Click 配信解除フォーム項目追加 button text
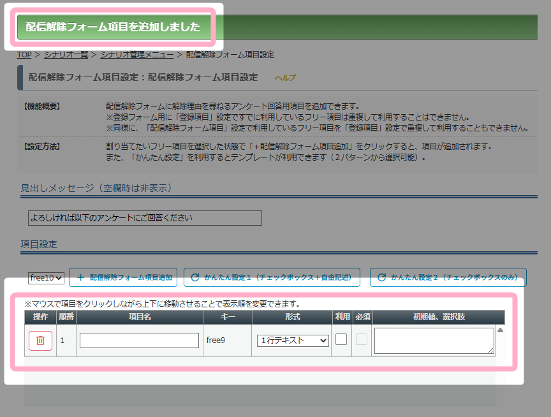Image resolution: width=551 pixels, height=417 pixels. coord(131,277)
